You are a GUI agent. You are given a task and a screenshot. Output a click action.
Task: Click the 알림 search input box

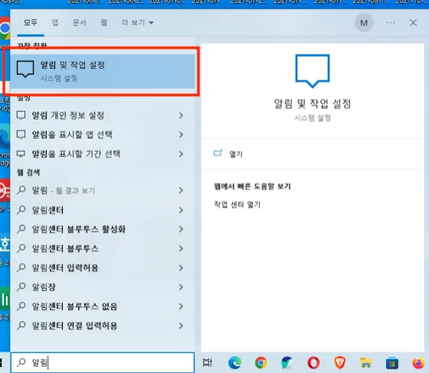click(103, 362)
